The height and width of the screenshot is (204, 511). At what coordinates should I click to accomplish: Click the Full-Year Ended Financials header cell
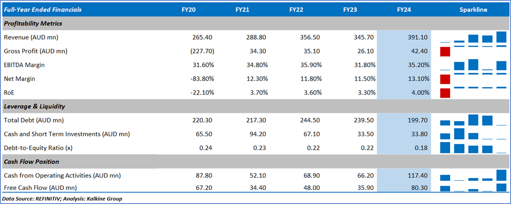pos(42,10)
